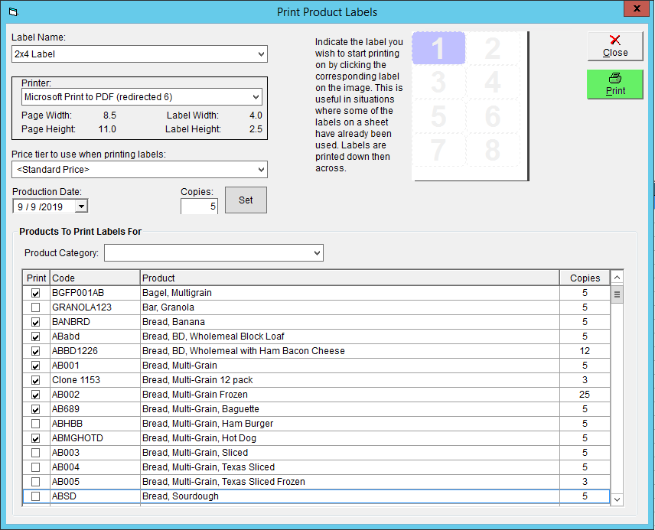This screenshot has width=655, height=530.
Task: Select label position 1 on the sheet
Action: [x=438, y=48]
